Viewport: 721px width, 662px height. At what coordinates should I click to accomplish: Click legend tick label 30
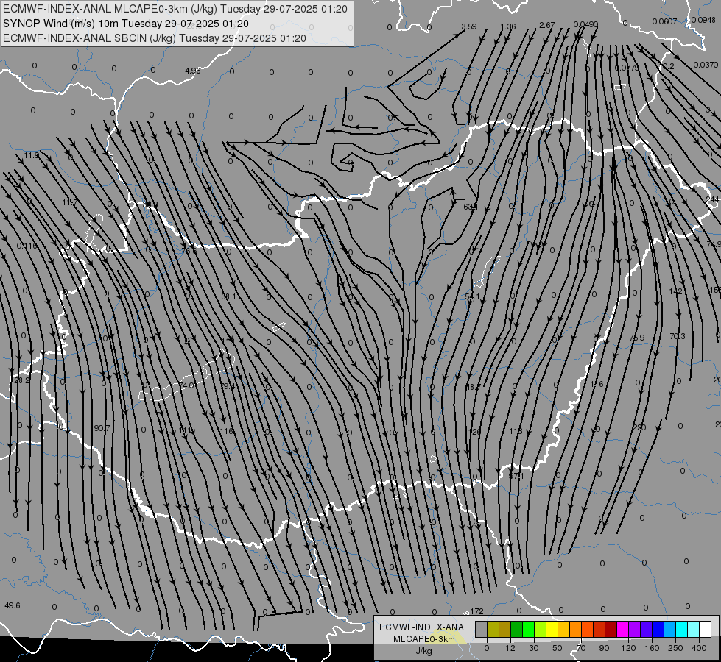click(x=533, y=648)
